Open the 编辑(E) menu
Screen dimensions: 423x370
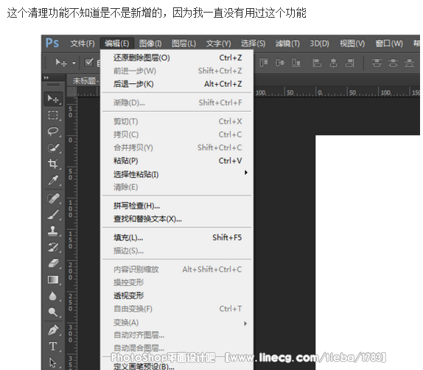(x=117, y=43)
